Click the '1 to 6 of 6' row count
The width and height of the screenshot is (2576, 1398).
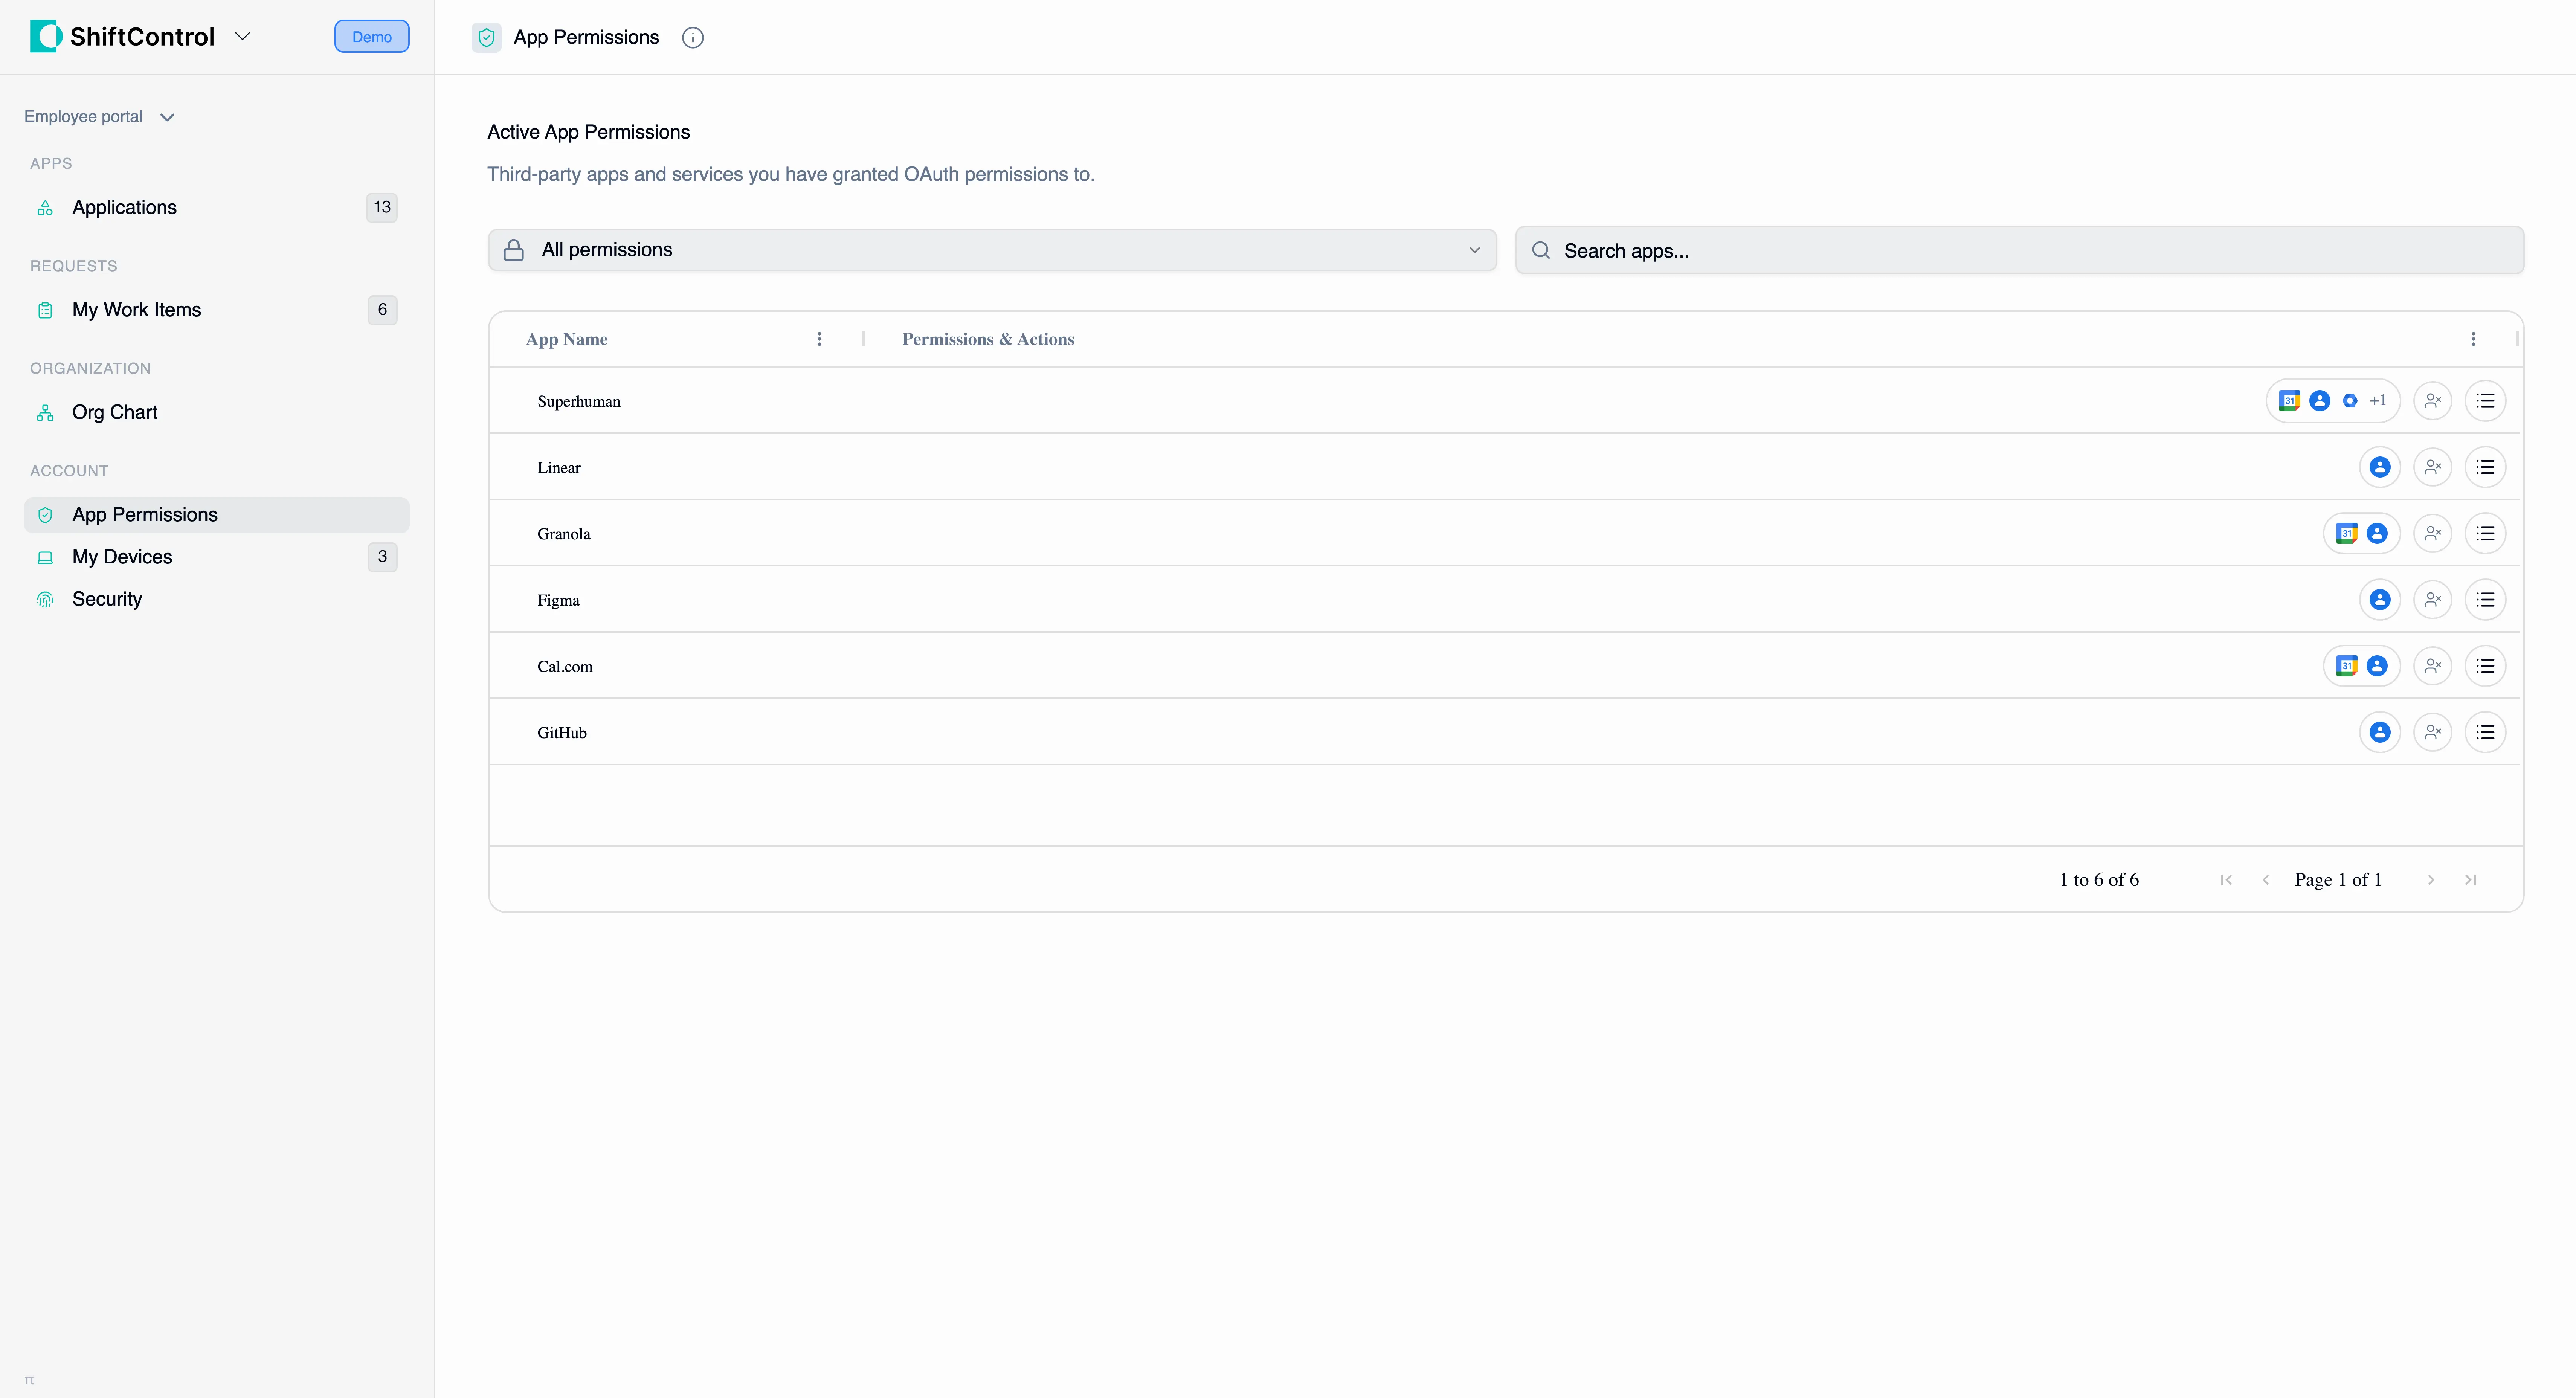2099,880
